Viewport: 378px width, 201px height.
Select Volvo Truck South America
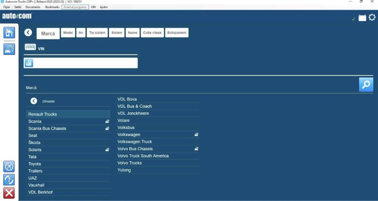point(157,156)
